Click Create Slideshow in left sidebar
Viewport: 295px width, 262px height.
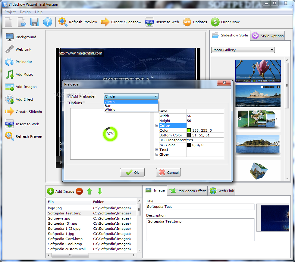point(24,112)
